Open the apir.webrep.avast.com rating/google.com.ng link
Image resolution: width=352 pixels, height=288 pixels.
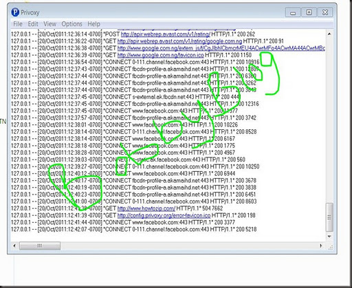point(179,41)
